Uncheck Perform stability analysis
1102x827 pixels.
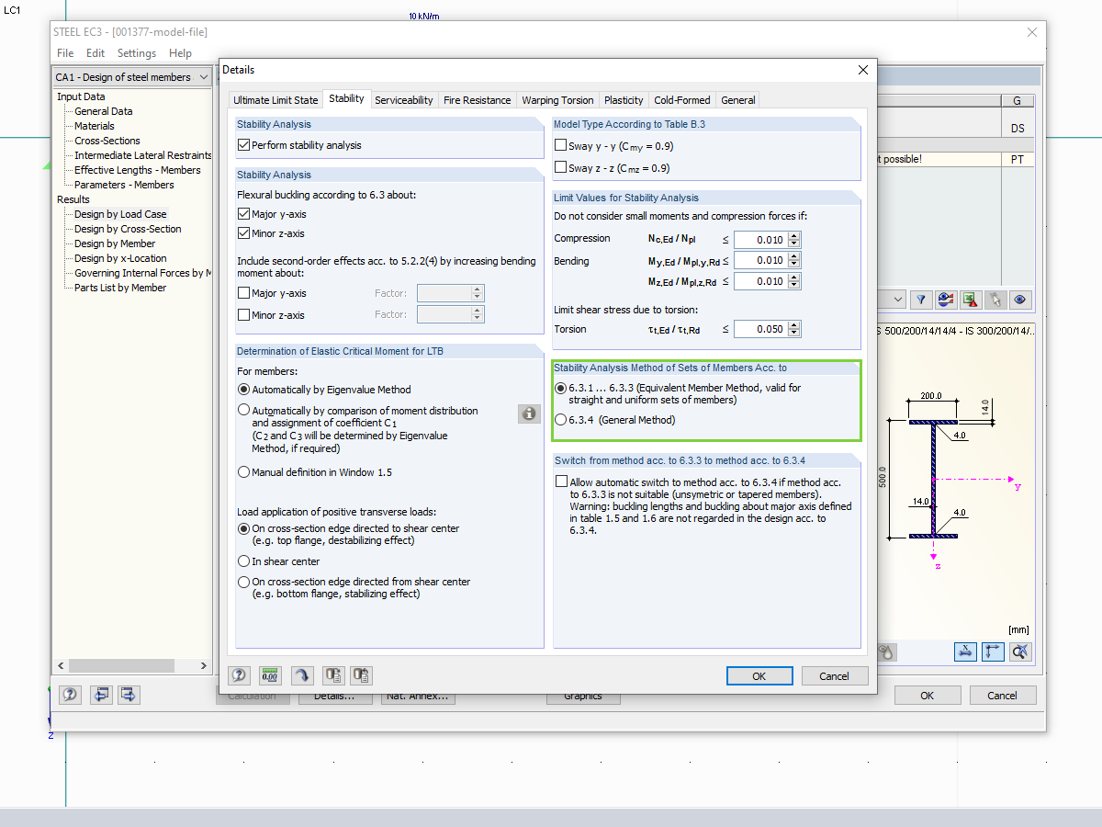point(244,145)
